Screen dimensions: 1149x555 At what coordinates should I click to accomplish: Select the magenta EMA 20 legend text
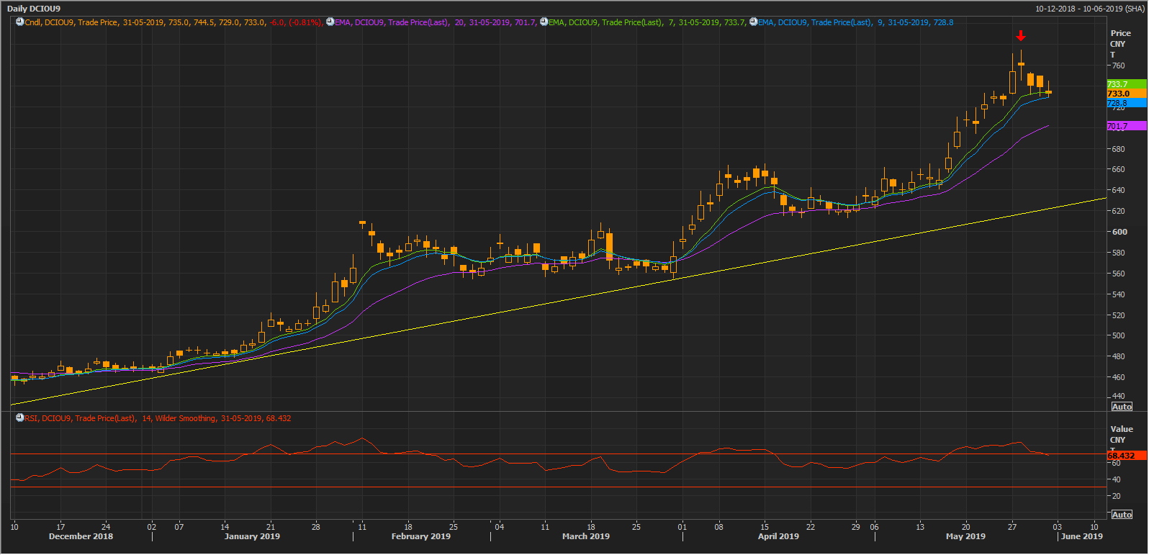coord(435,22)
